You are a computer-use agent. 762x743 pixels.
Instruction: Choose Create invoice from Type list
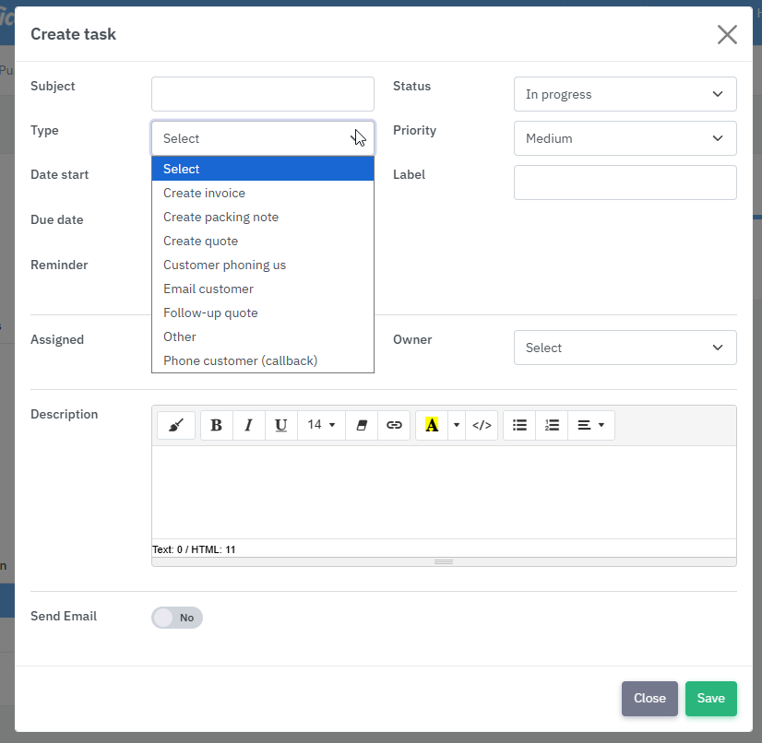click(x=204, y=193)
